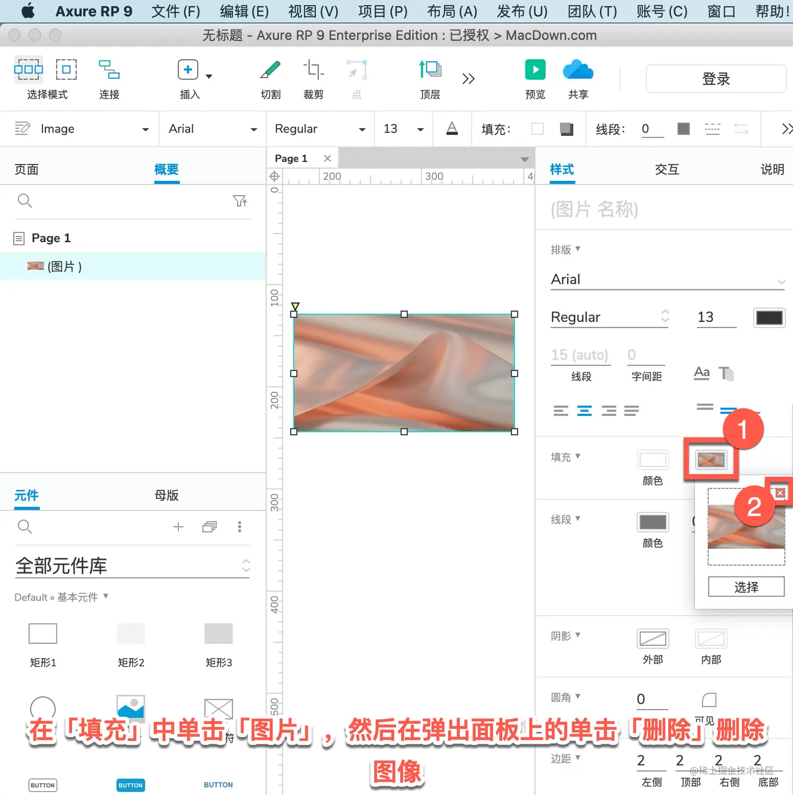Screen dimensions: 793x795
Task: Click the font color black swatch
Action: [769, 317]
